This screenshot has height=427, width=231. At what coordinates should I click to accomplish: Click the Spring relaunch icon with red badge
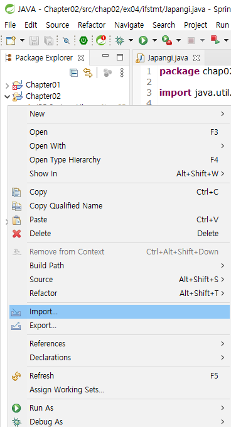pyautogui.click(x=101, y=40)
